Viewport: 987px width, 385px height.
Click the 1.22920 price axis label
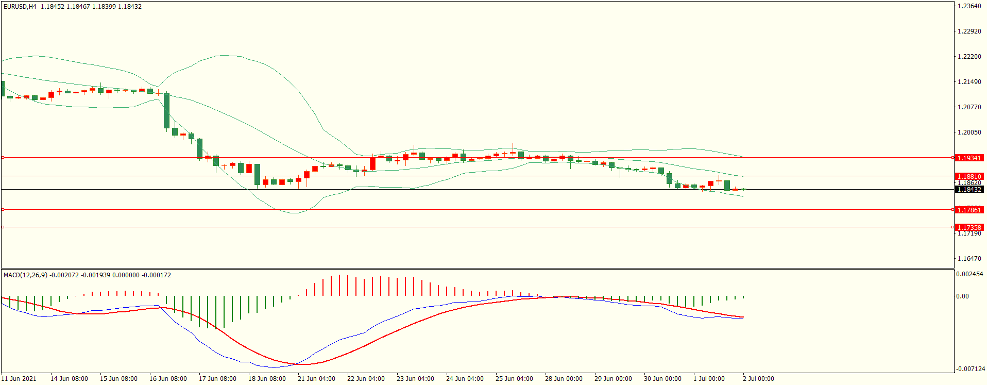click(969, 31)
